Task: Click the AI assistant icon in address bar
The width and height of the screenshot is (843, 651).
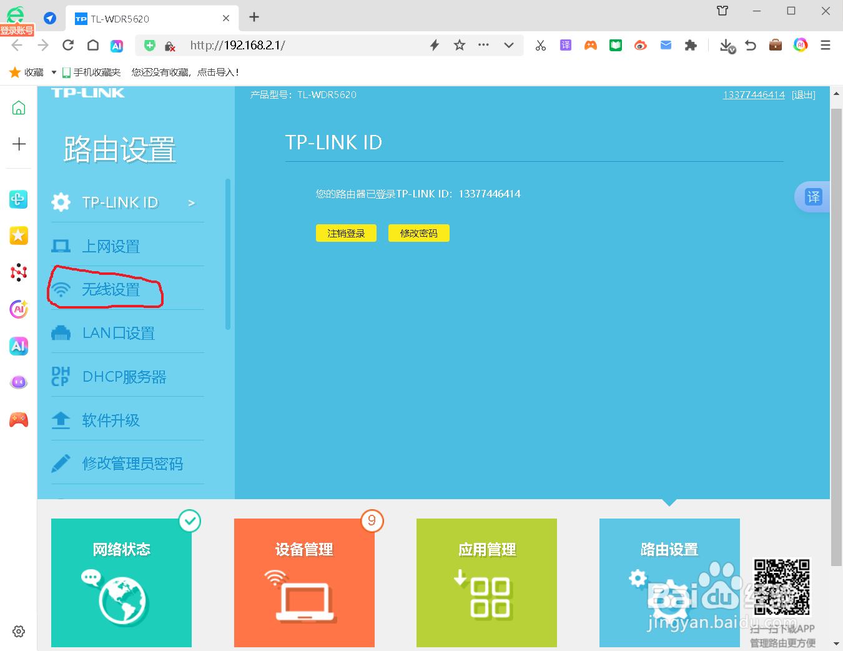Action: click(x=117, y=45)
